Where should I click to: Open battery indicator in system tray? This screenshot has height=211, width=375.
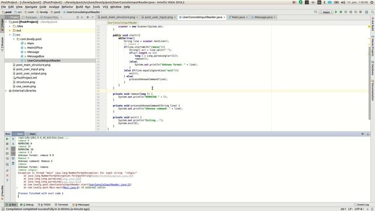(x=336, y=2)
